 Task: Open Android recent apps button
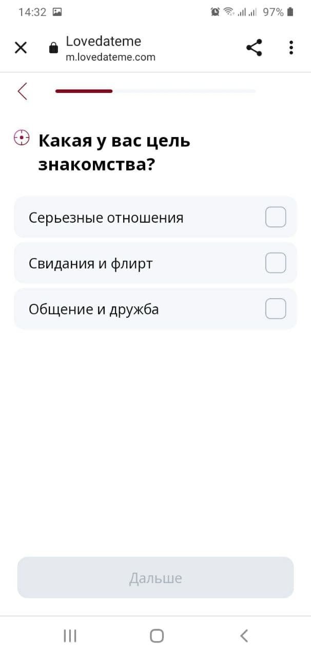(x=70, y=636)
